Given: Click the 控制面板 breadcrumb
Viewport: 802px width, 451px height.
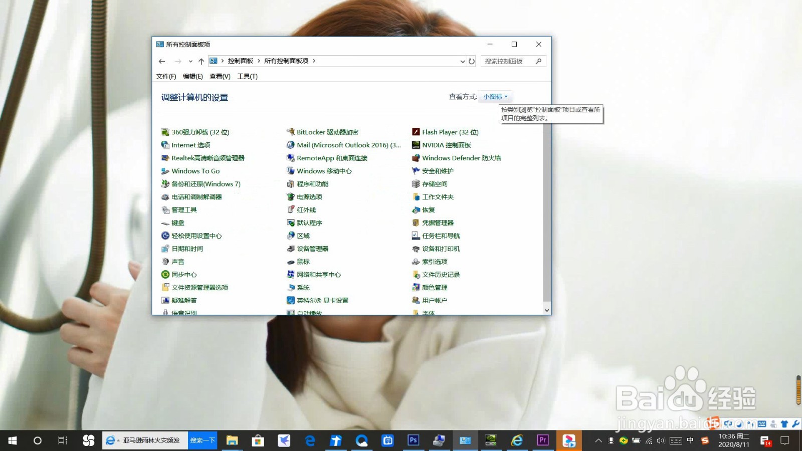Looking at the screenshot, I should 241,61.
